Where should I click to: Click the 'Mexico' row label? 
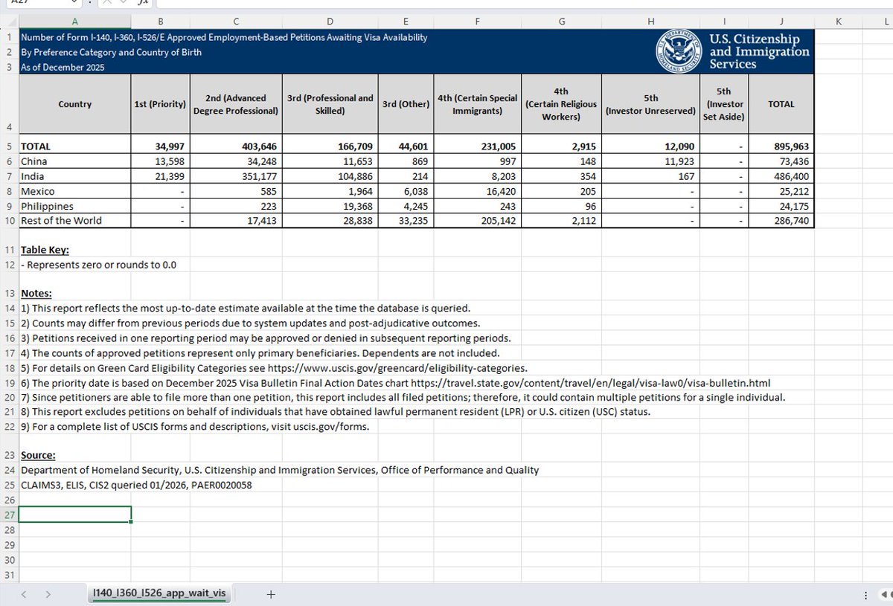(74, 191)
